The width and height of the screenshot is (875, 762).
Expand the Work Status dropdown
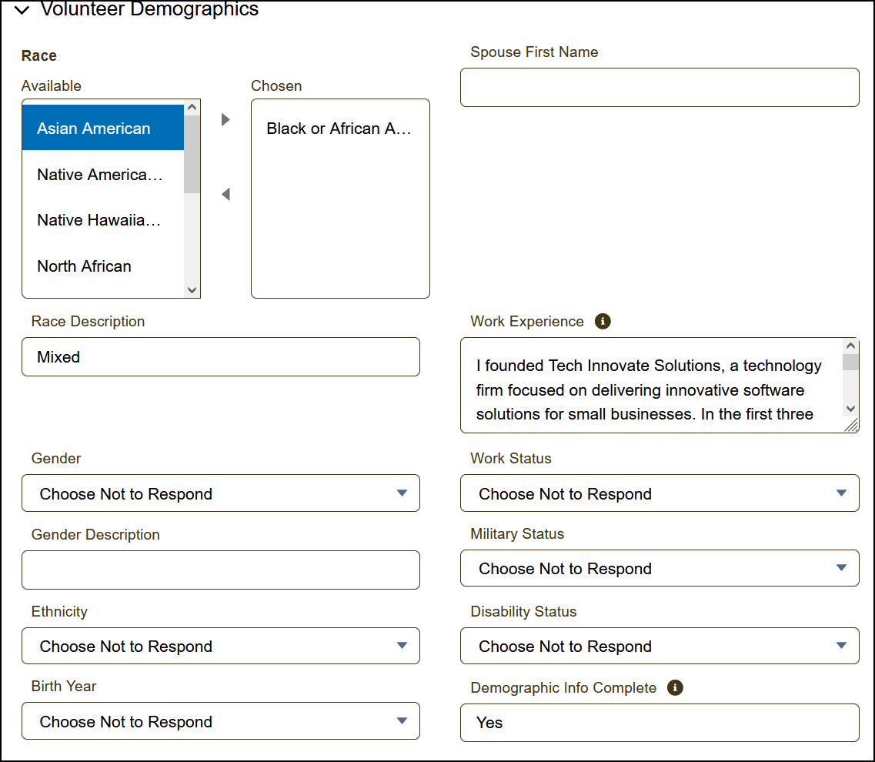coord(660,493)
